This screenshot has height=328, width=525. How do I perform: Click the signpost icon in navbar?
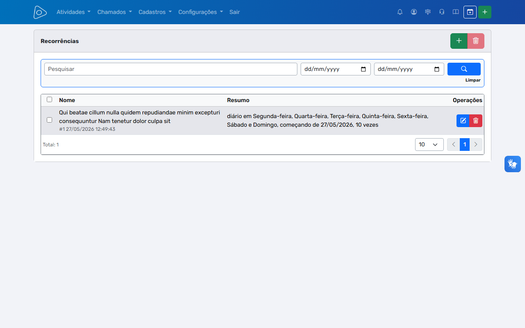[428, 12]
